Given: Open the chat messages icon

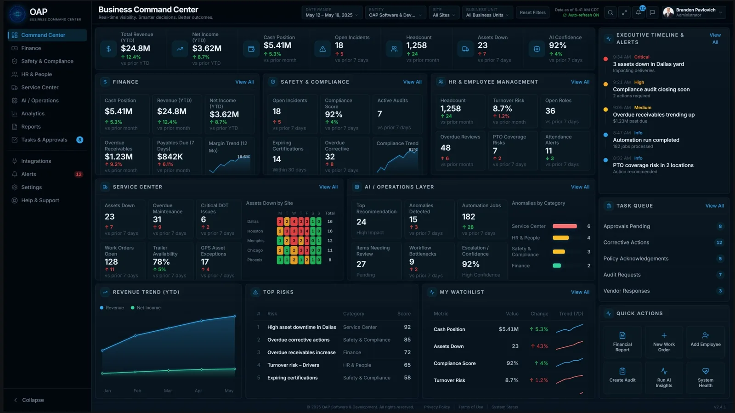Looking at the screenshot, I should [652, 13].
